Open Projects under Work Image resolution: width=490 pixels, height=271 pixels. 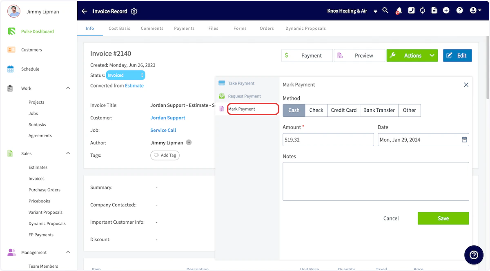click(x=36, y=102)
